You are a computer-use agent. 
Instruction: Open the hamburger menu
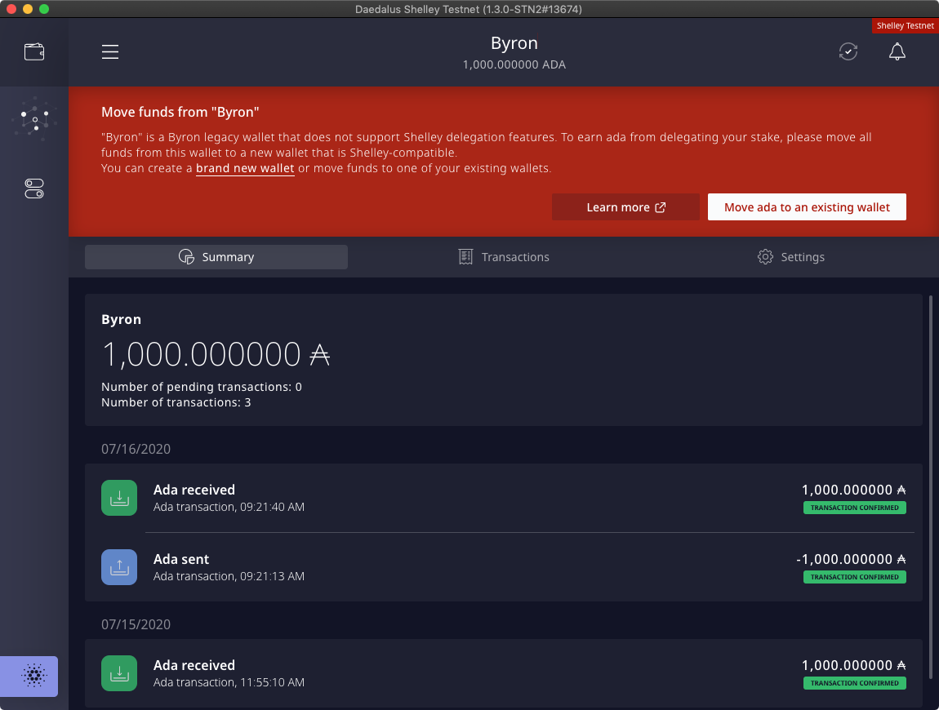tap(110, 52)
